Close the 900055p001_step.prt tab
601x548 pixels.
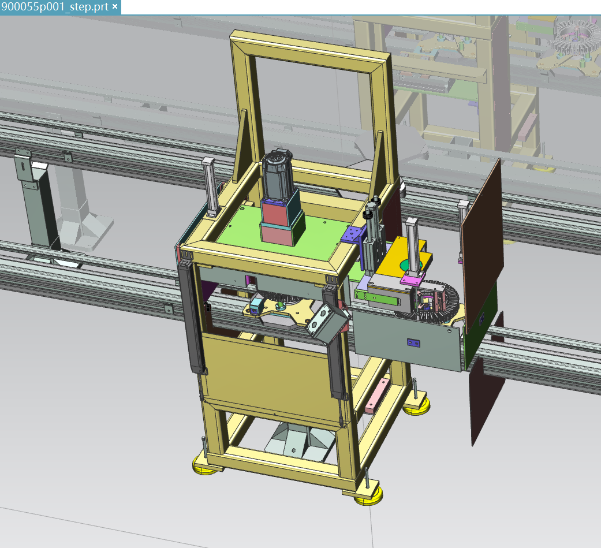[115, 6]
